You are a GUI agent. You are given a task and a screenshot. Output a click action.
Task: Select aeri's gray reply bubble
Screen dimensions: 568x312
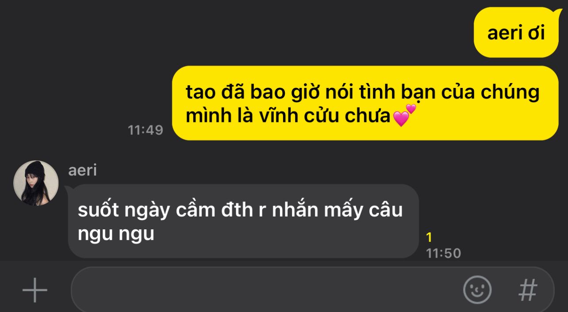243,221
